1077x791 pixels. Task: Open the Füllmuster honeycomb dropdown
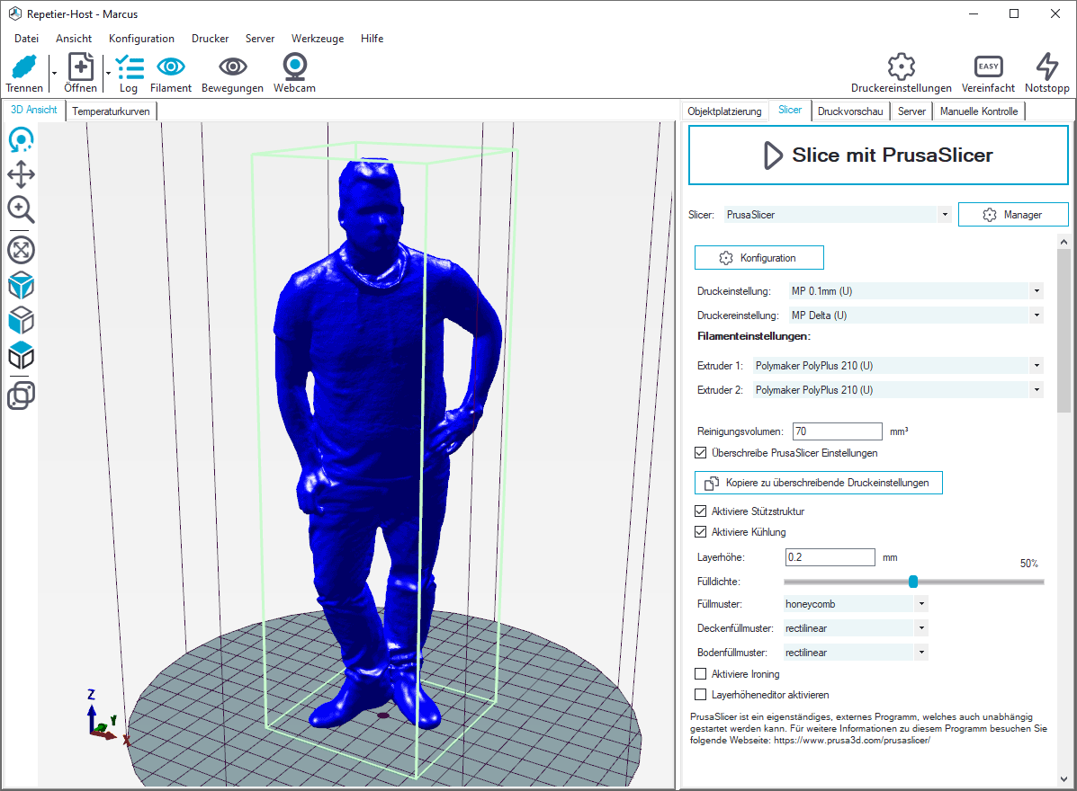[x=920, y=604]
